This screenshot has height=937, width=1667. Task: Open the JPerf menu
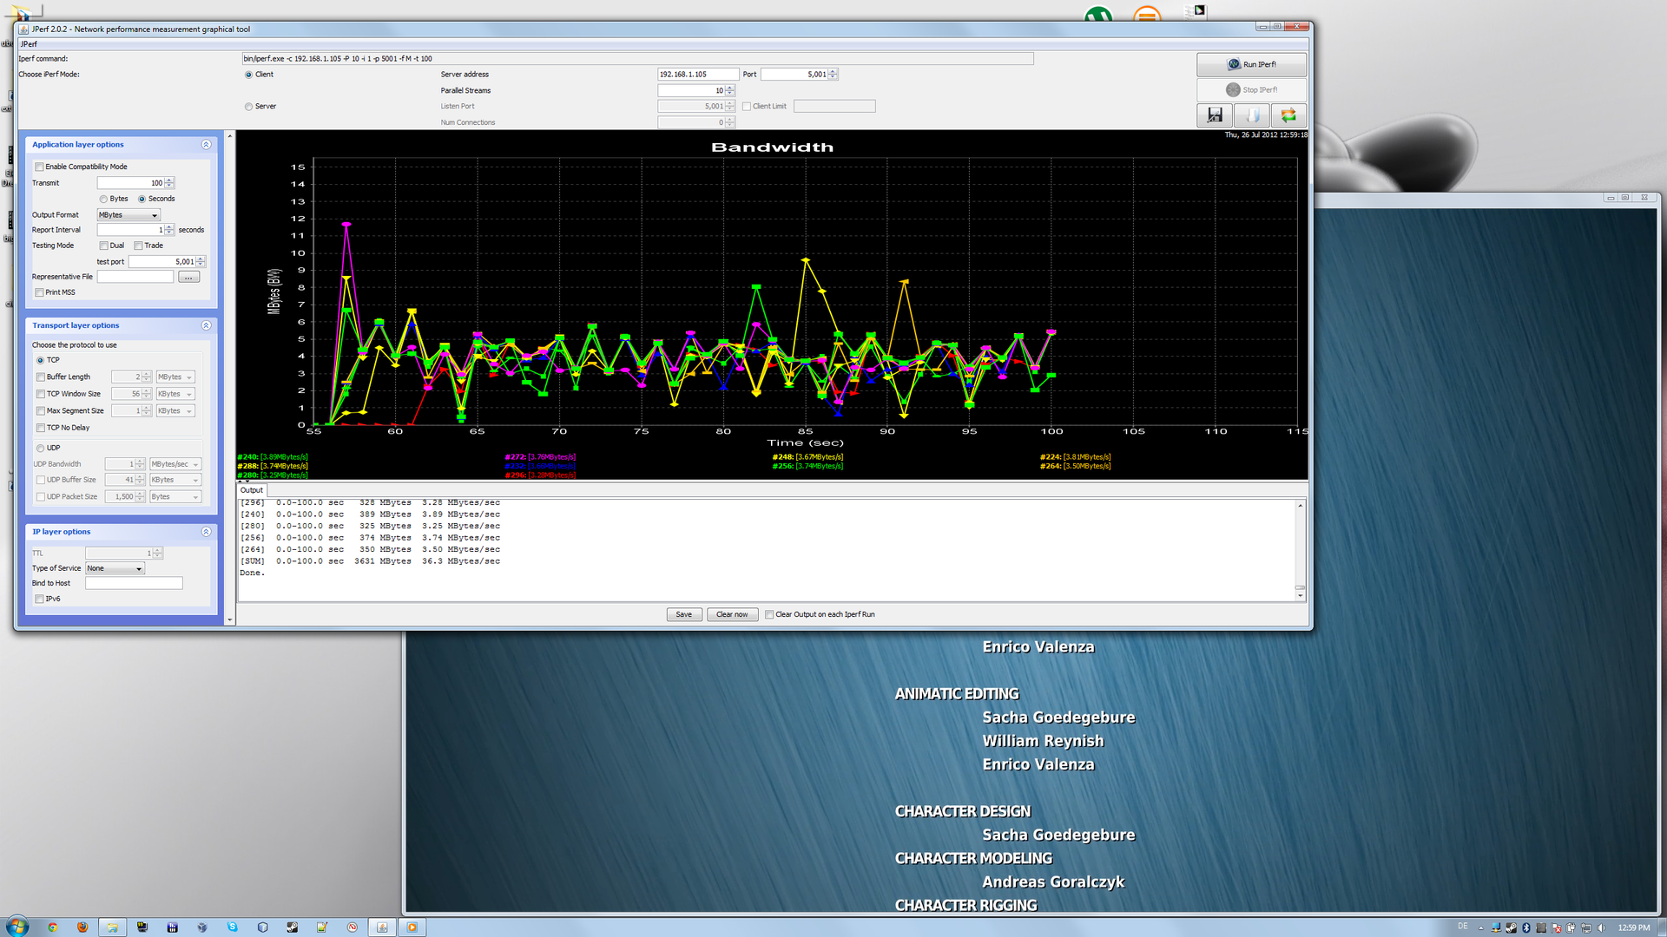tap(29, 44)
